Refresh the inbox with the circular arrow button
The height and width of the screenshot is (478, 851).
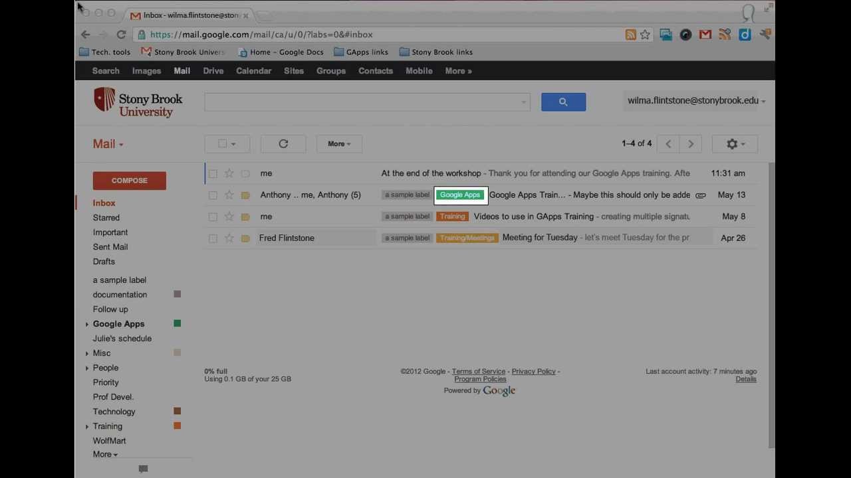click(x=283, y=143)
